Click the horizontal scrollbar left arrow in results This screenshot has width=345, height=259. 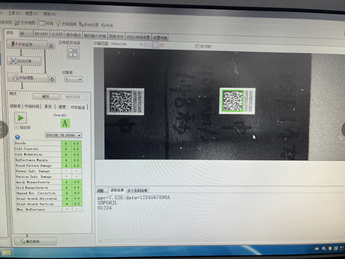(x=100, y=241)
